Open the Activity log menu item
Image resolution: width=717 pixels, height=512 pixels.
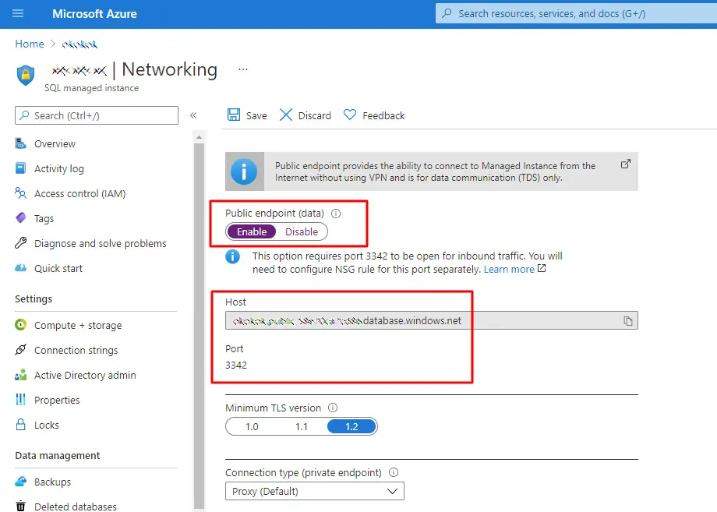coord(59,168)
